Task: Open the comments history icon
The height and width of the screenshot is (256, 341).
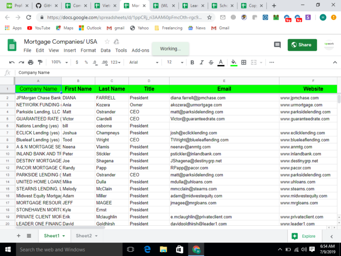Action: pos(277,45)
